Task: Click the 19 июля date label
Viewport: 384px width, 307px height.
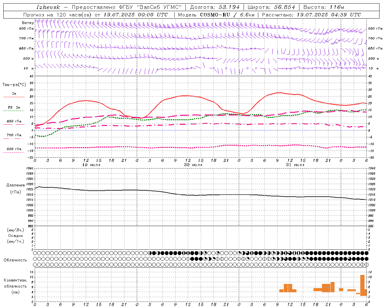Action: click(91, 165)
